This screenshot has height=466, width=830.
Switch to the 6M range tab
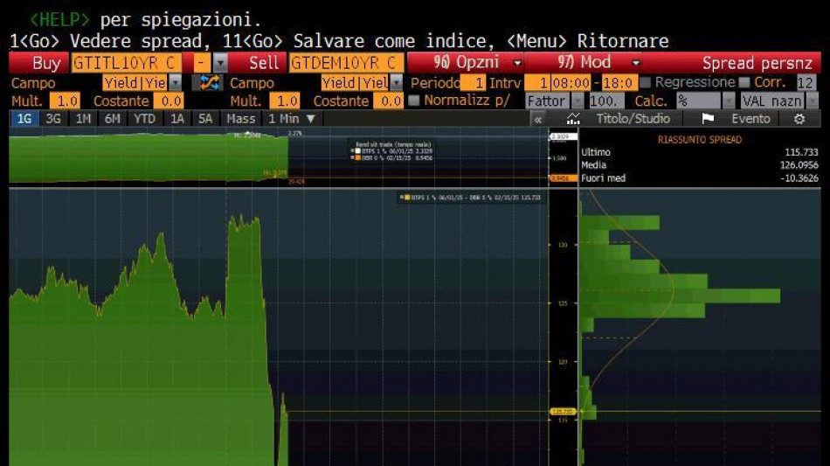click(x=112, y=119)
